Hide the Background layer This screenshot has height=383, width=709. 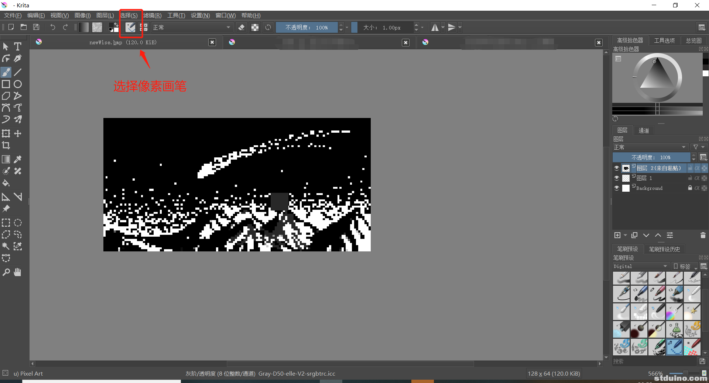point(616,188)
